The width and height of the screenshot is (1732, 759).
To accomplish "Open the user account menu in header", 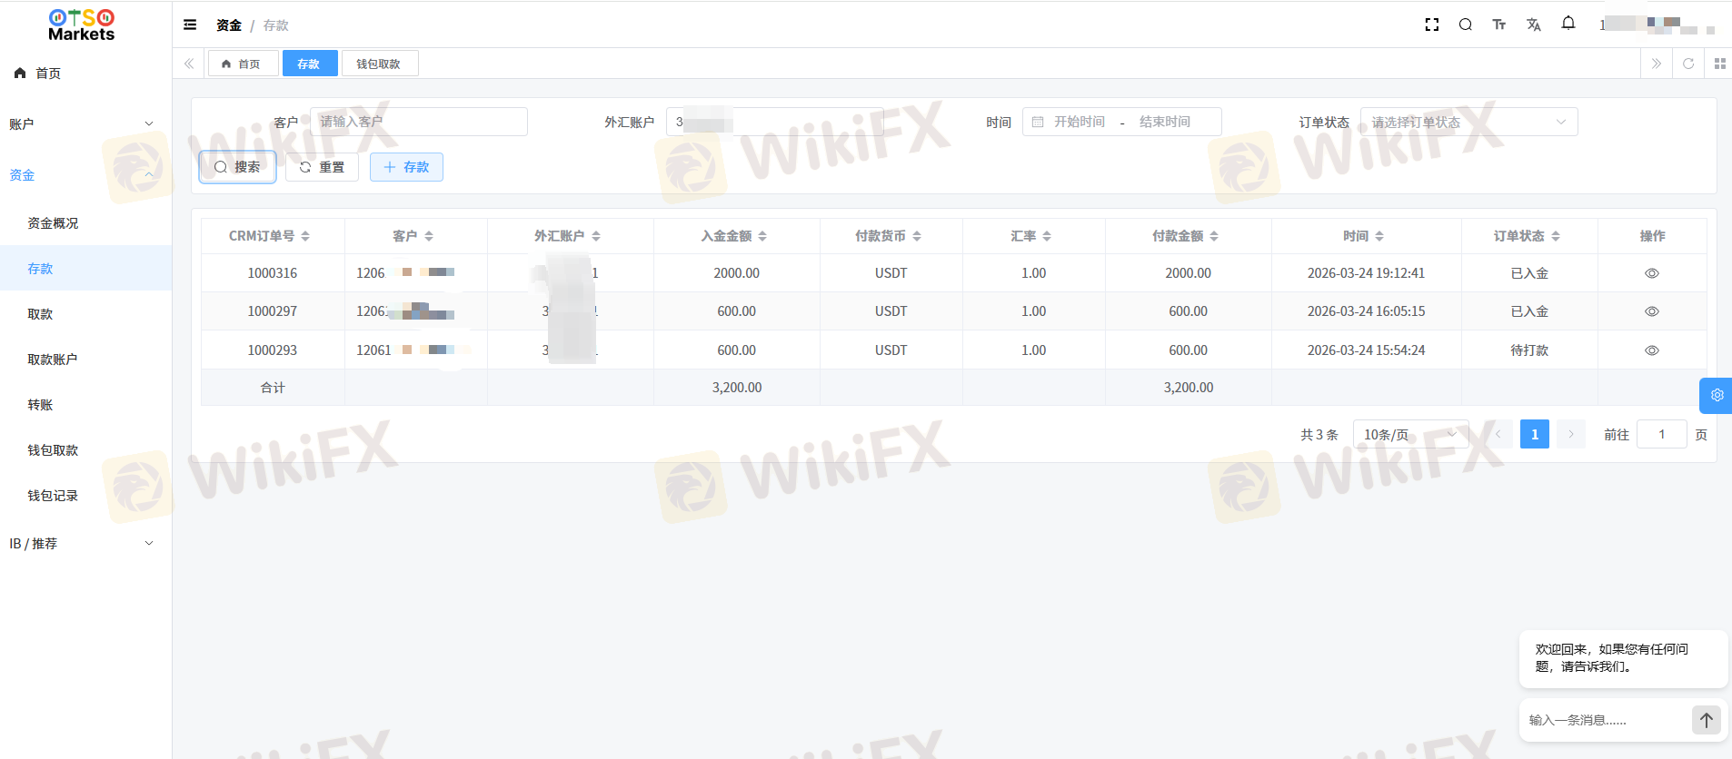I will click(x=1657, y=25).
